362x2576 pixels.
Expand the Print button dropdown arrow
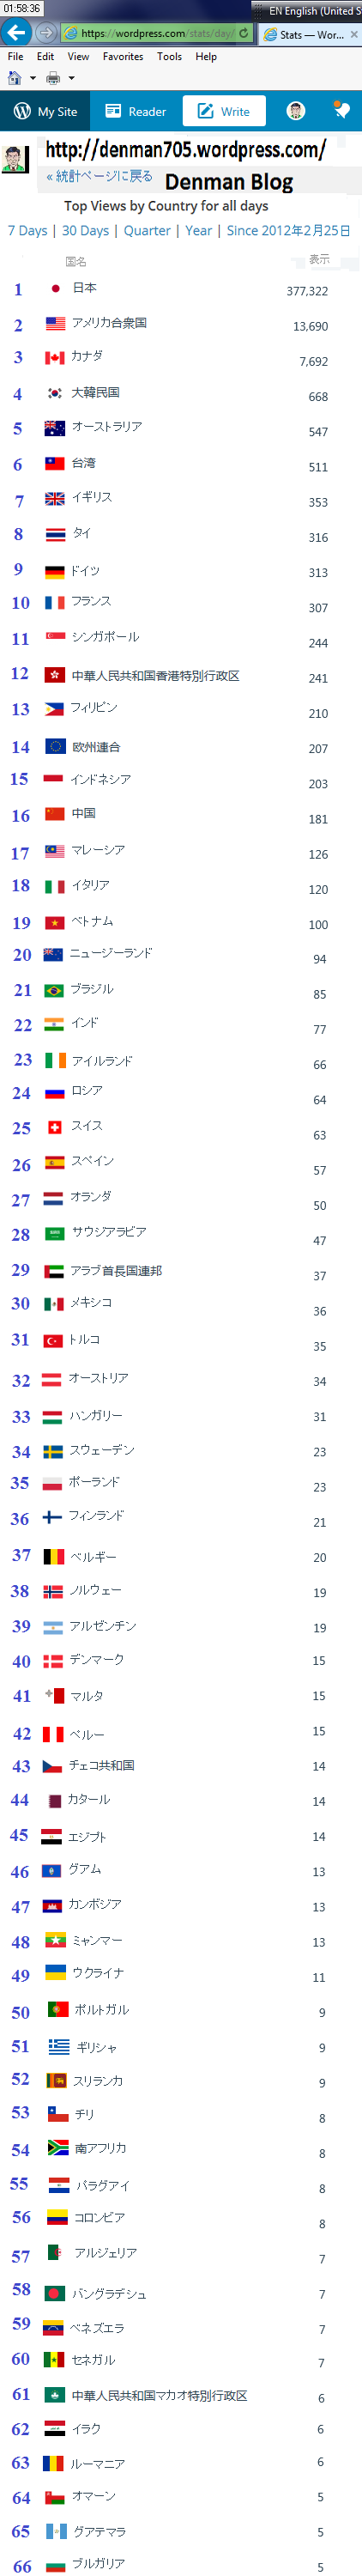(x=71, y=78)
